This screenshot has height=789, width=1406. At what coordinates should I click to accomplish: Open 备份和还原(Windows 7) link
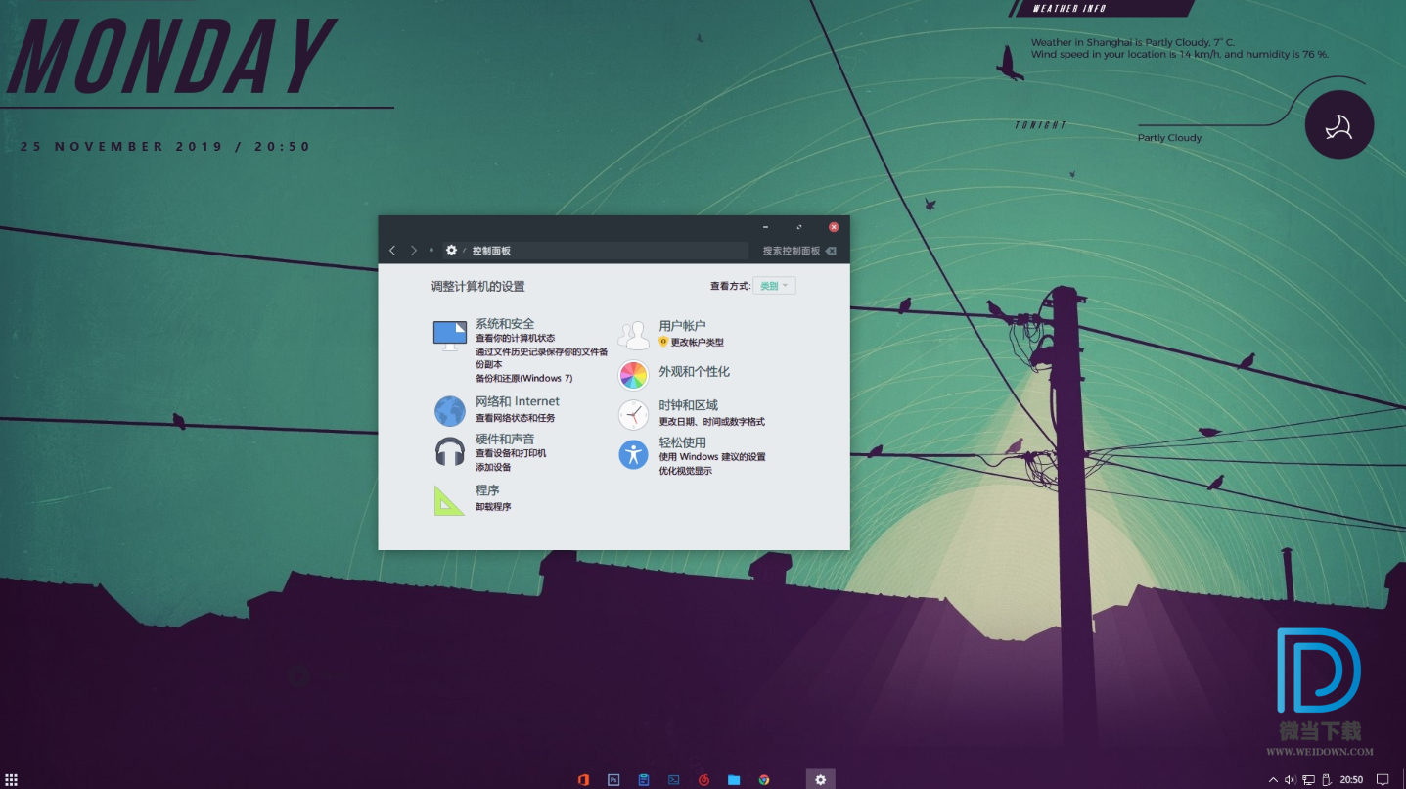tap(524, 378)
